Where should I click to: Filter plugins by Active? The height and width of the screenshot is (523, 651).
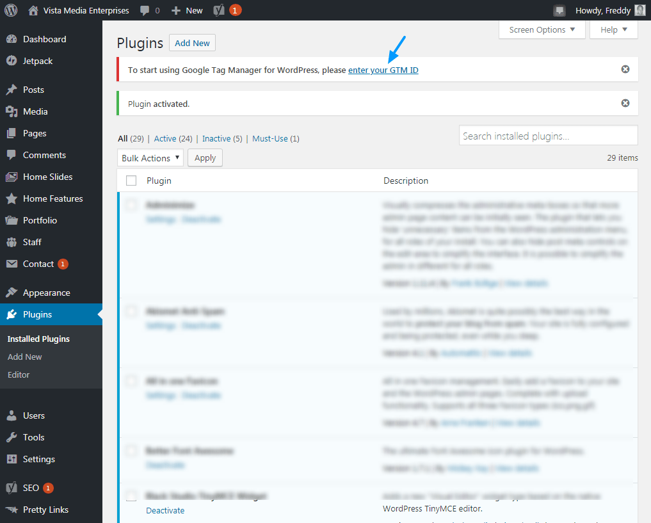click(165, 139)
